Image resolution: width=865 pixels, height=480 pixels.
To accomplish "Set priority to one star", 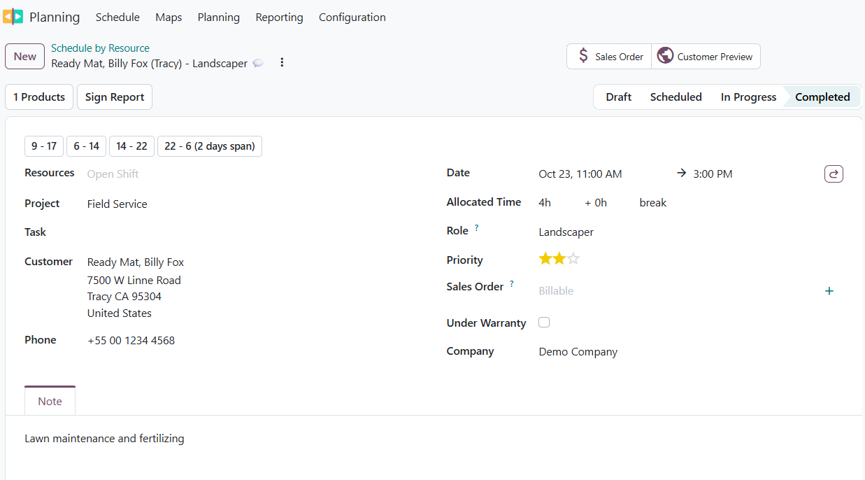I will coord(545,259).
